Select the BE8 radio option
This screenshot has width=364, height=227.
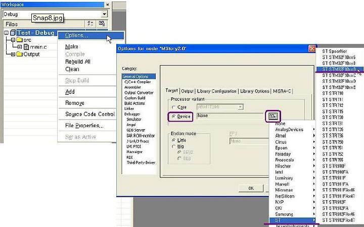(179, 158)
